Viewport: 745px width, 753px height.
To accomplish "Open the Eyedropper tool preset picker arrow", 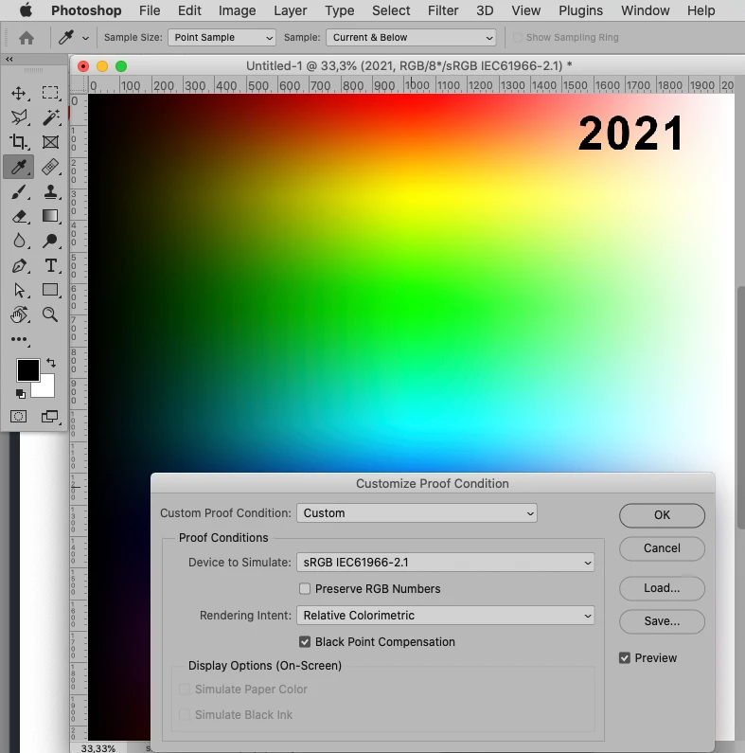I will [x=85, y=38].
